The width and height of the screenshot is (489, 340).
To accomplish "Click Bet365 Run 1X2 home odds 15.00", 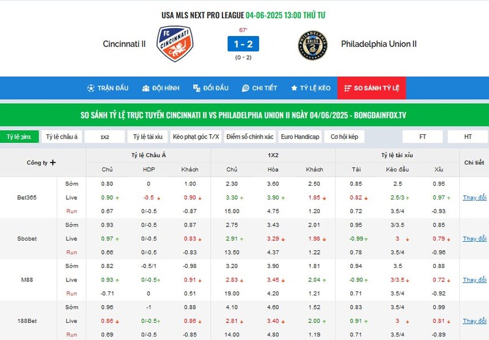I will 232,211.
